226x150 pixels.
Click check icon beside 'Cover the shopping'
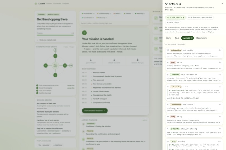pos(37,88)
